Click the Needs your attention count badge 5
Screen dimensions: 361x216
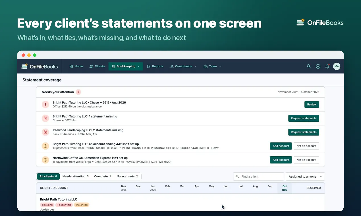click(78, 92)
